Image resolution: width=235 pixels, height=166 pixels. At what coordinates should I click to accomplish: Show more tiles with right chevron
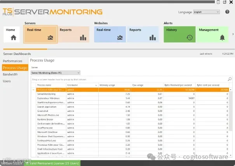click(x=233, y=34)
